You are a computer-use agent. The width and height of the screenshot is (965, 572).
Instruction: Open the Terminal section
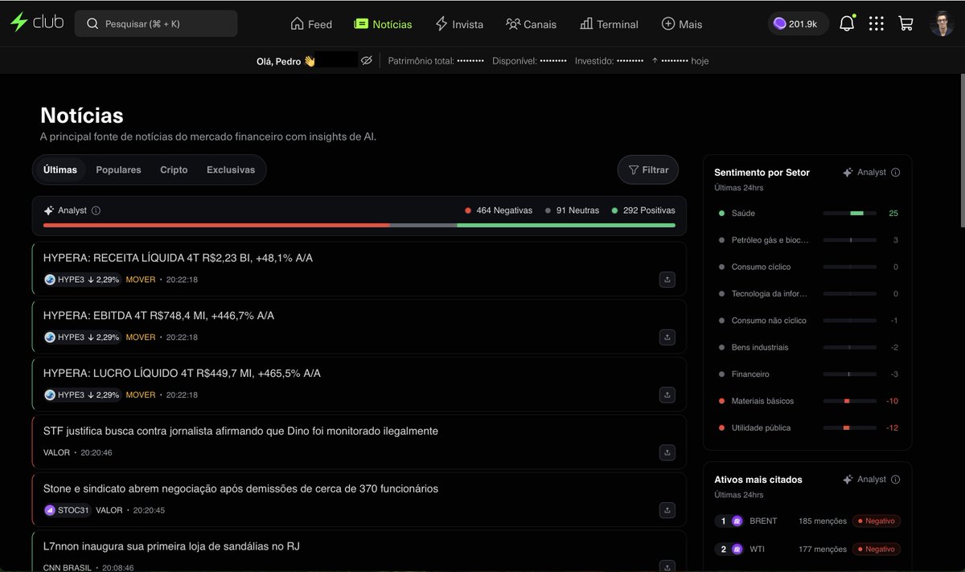tap(609, 24)
